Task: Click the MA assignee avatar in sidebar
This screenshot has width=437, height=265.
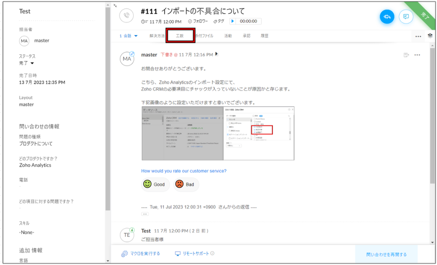Action: [24, 41]
